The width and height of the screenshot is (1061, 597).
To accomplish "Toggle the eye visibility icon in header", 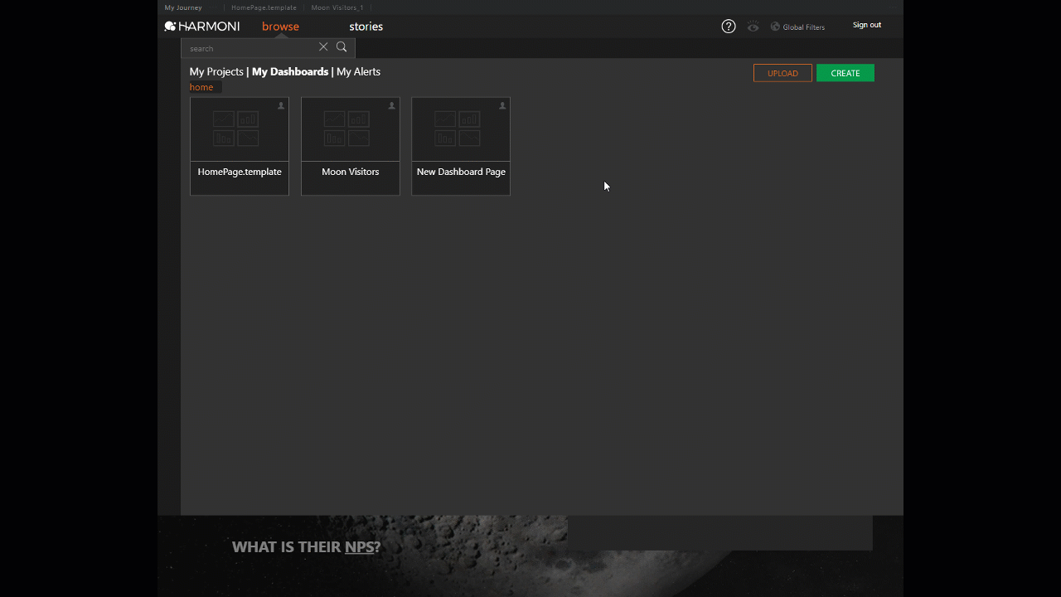I will 753,27.
